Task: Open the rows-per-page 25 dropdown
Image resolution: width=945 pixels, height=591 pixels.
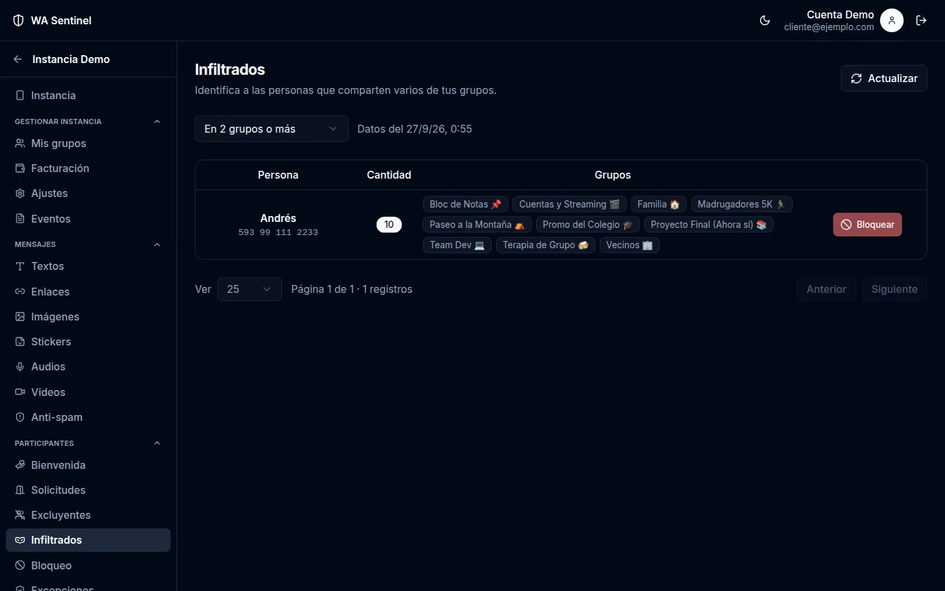Action: (x=249, y=289)
